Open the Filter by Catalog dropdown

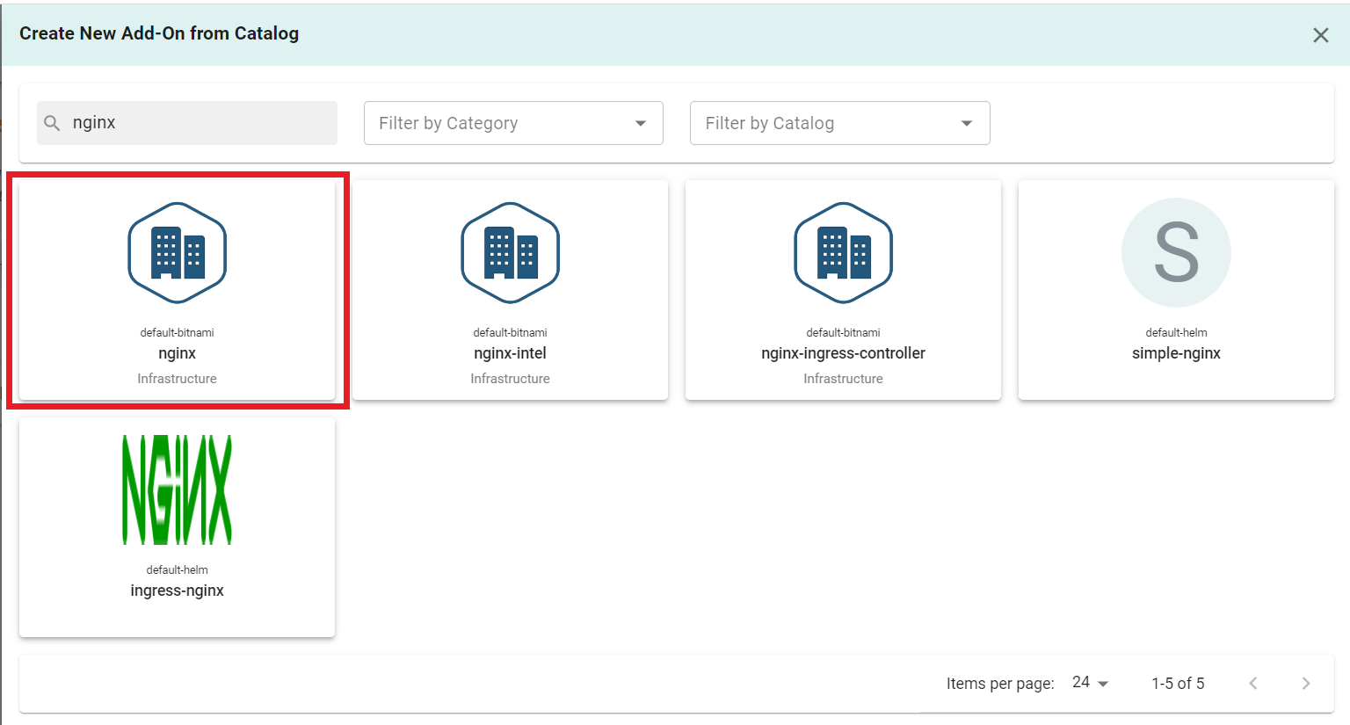tap(840, 123)
